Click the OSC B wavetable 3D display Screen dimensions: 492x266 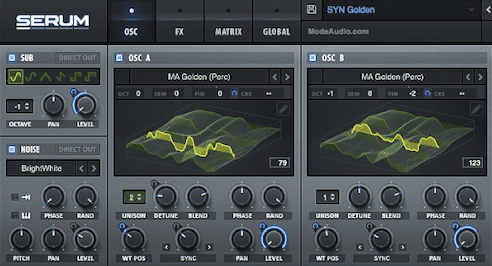(x=397, y=138)
